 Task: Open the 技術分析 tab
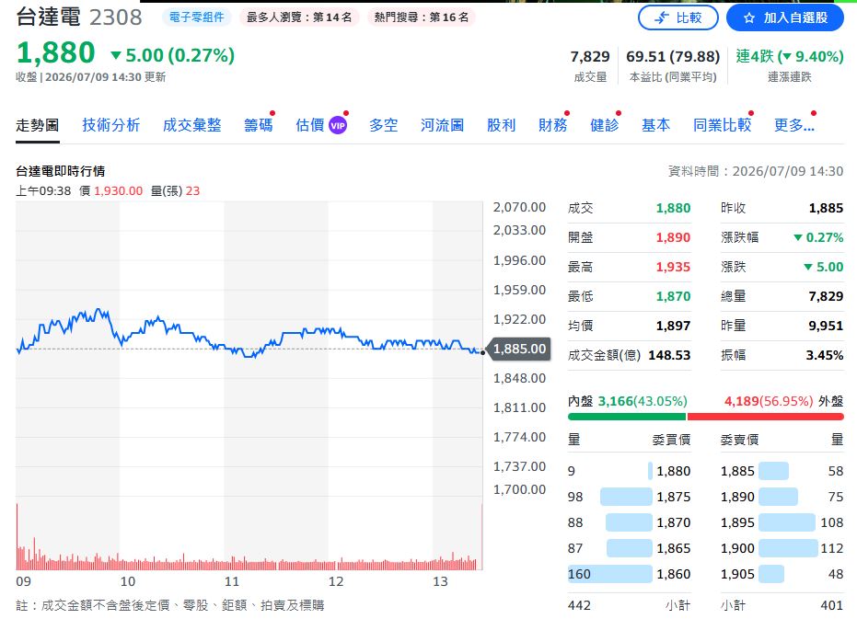pos(111,125)
